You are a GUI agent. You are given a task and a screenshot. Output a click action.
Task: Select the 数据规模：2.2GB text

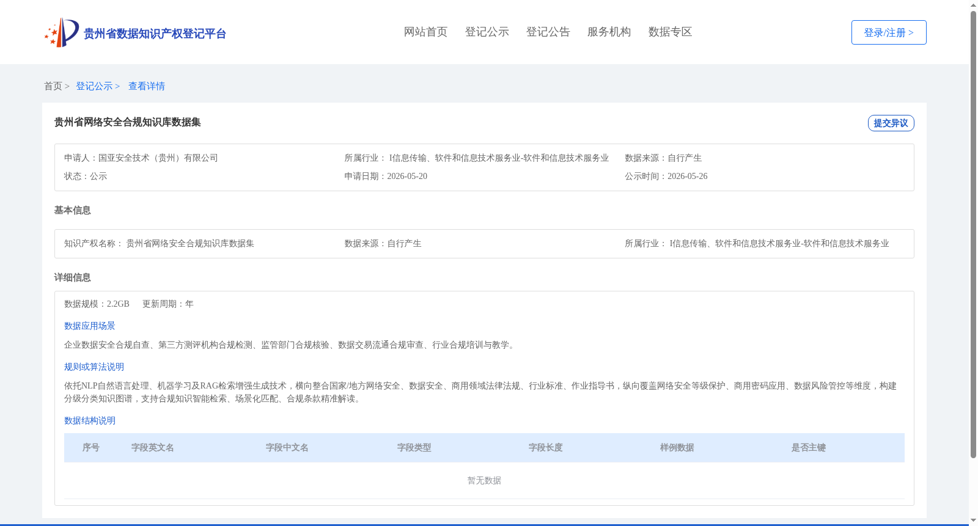tap(97, 304)
